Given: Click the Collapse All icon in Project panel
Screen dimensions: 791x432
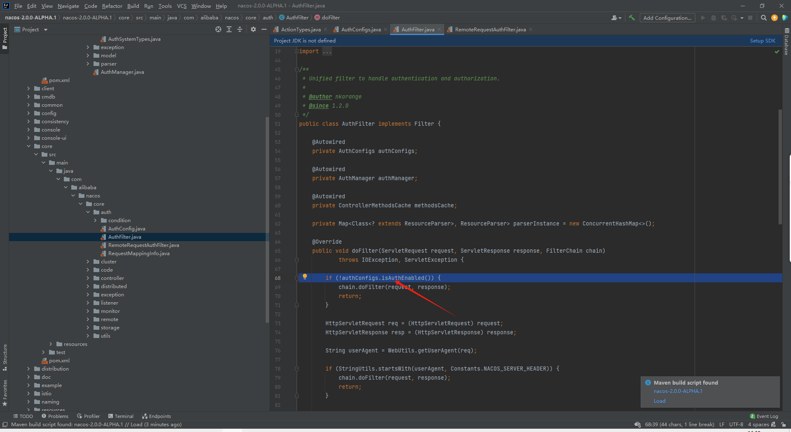Looking at the screenshot, I should coord(240,29).
